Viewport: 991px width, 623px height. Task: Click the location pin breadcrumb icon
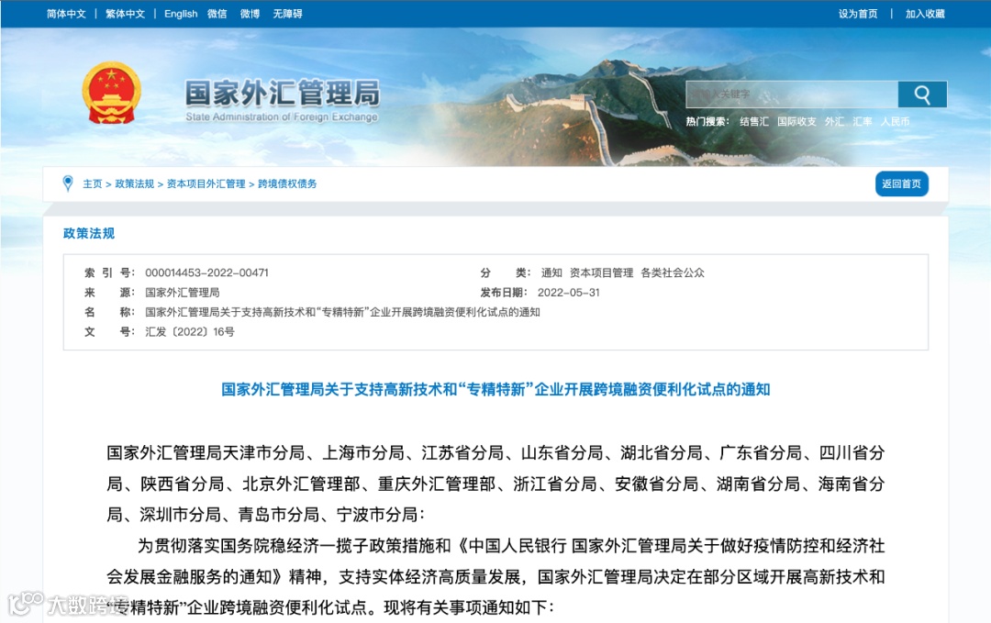[x=68, y=184]
